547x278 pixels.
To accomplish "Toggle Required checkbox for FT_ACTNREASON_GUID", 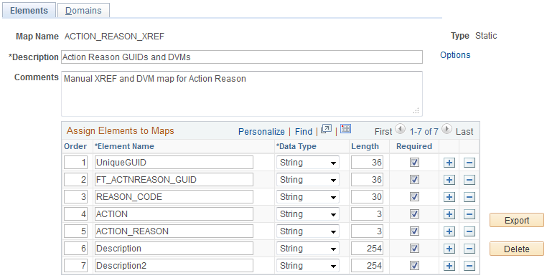I will pos(414,179).
